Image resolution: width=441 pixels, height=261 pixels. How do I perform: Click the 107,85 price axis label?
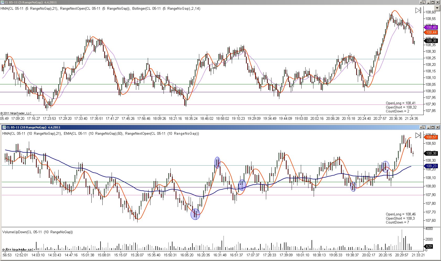coord(430,111)
